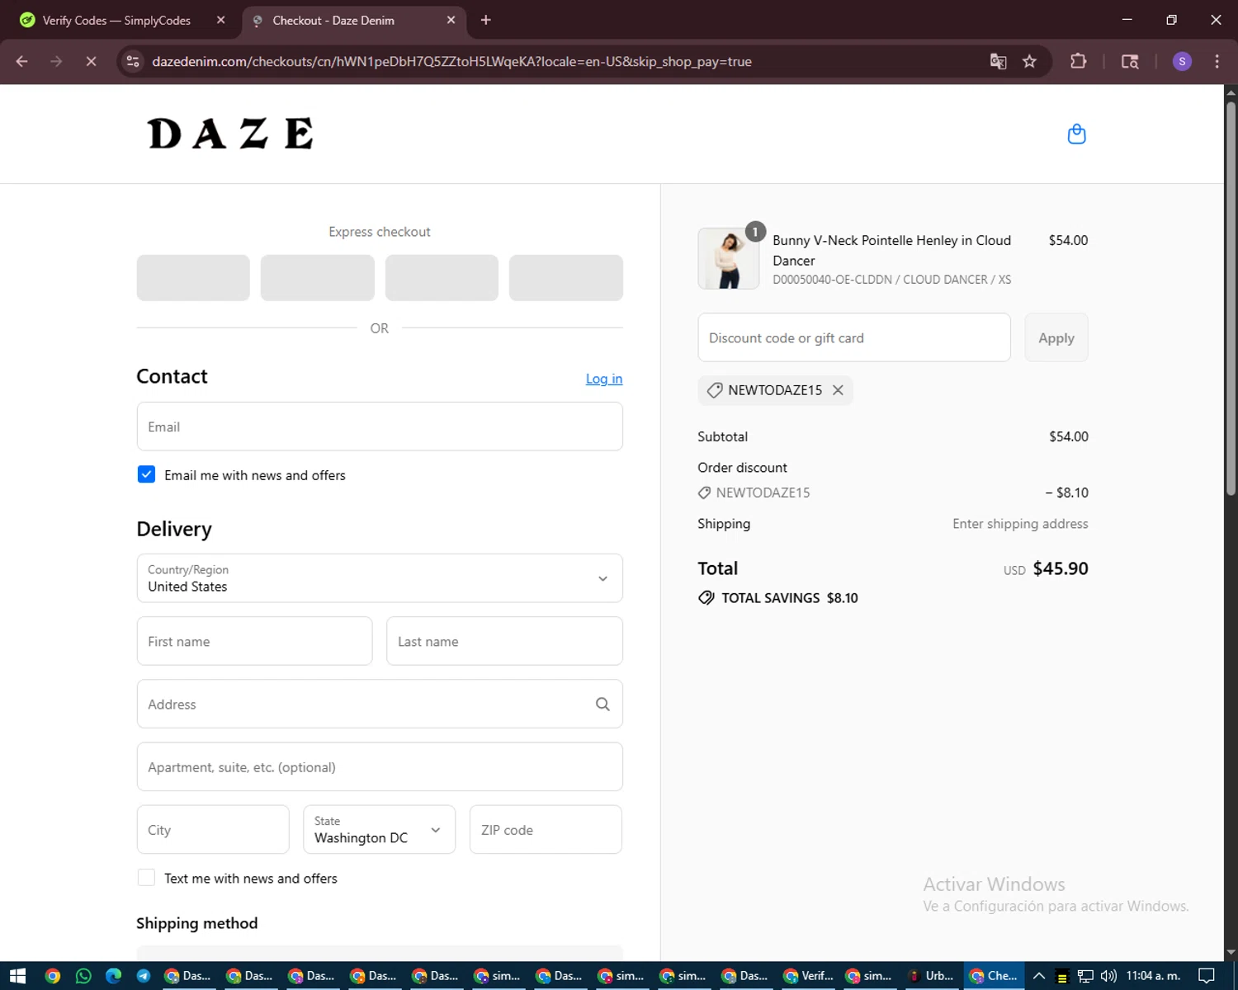
Task: Click the TOTAL SAVINGS $8.10 text
Action: point(790,598)
